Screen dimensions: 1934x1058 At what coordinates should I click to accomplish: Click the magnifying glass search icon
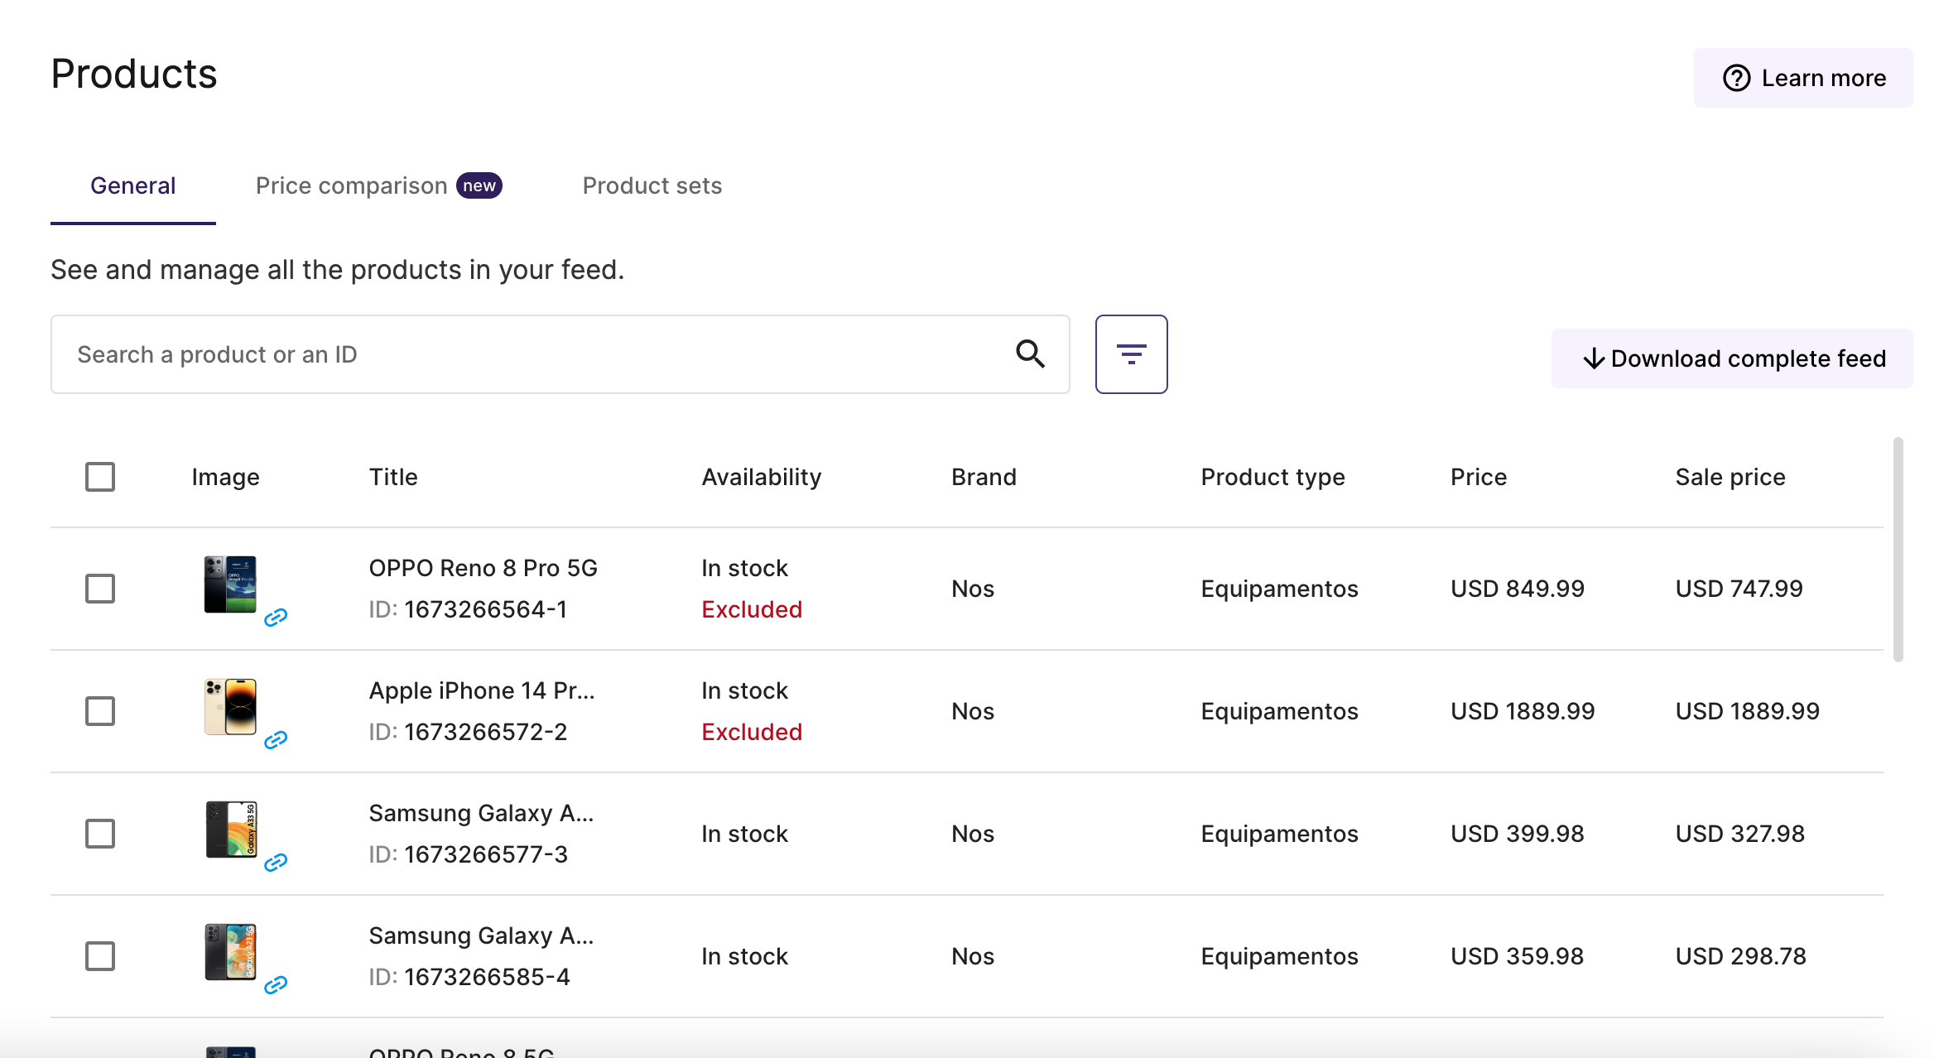(x=1030, y=354)
